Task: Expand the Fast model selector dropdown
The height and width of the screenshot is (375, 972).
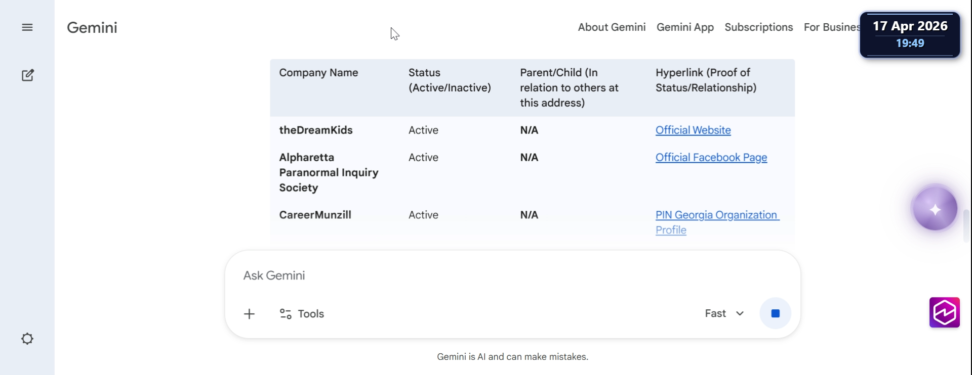Action: pyautogui.click(x=724, y=313)
